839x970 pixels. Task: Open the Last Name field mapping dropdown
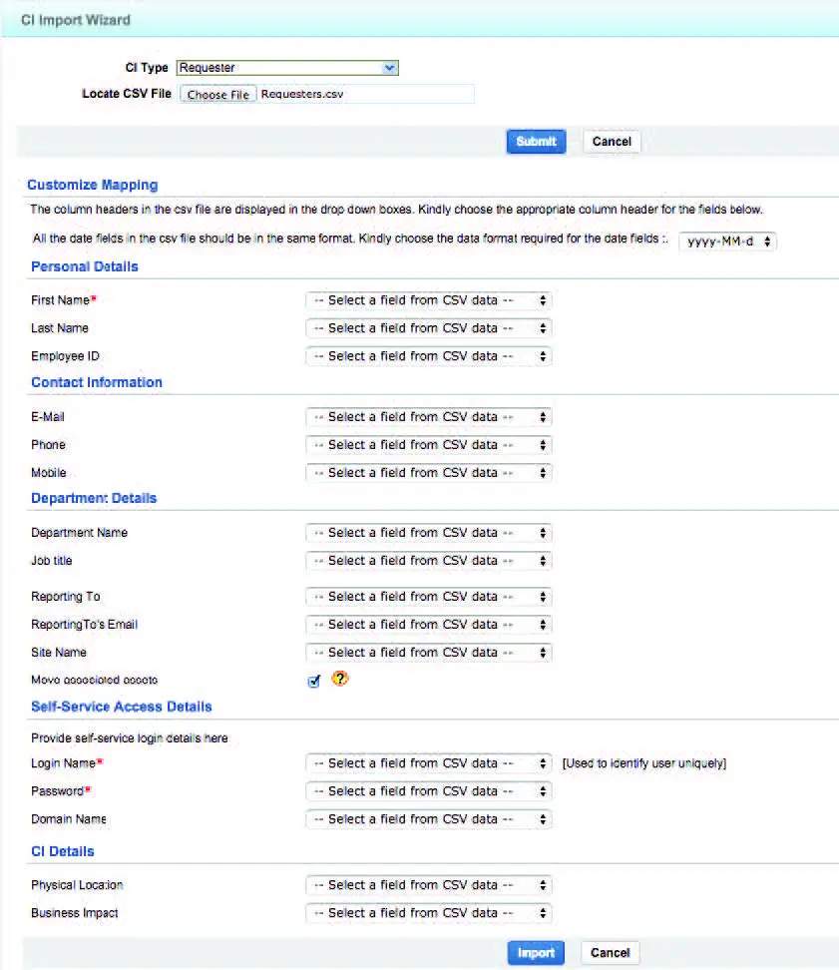click(428, 327)
